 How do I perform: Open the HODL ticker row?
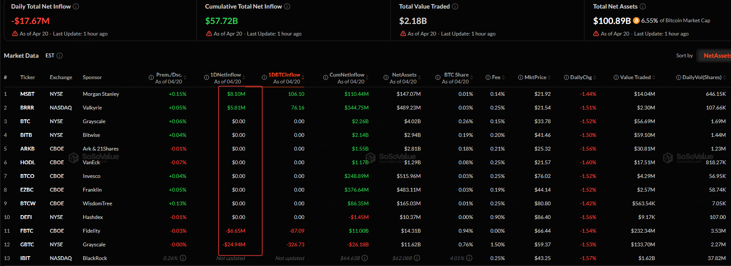point(27,162)
